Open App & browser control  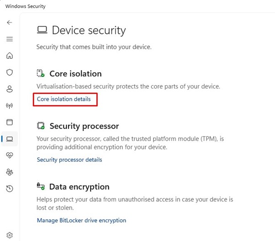click(10, 122)
